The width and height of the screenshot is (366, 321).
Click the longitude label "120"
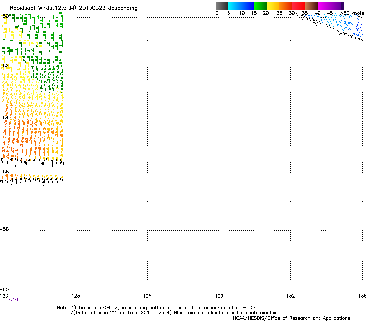(x=4, y=296)
